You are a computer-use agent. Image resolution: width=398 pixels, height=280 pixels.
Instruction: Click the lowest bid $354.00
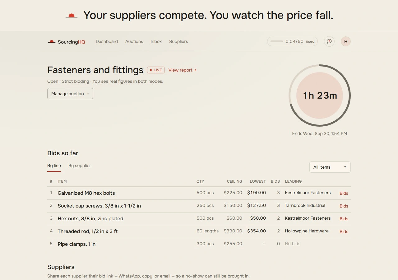[x=257, y=231]
